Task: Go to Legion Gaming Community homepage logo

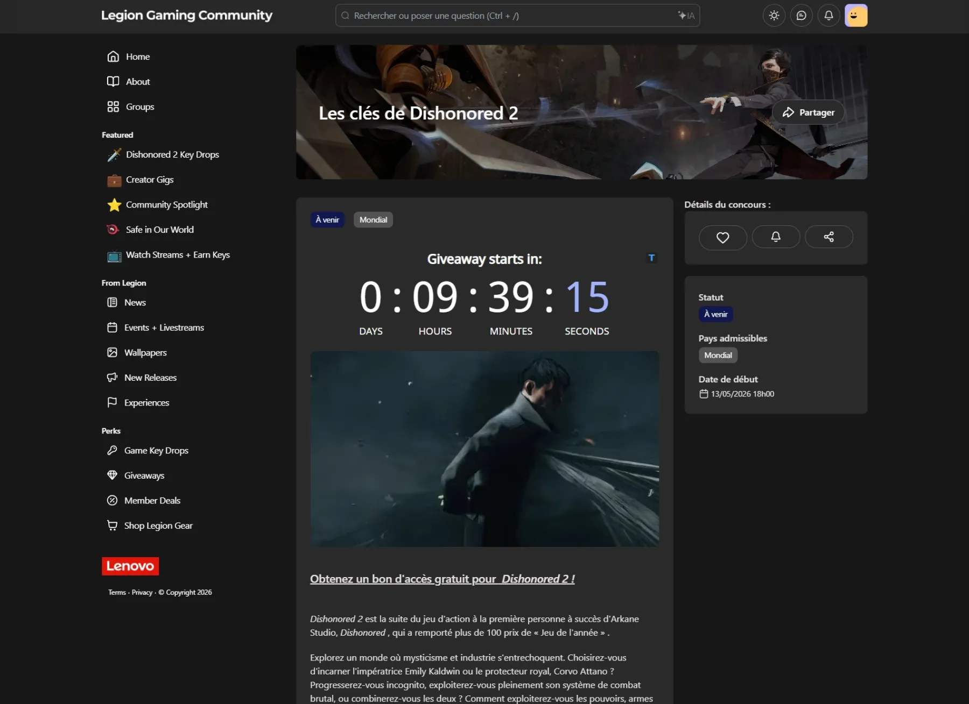Action: coord(187,15)
